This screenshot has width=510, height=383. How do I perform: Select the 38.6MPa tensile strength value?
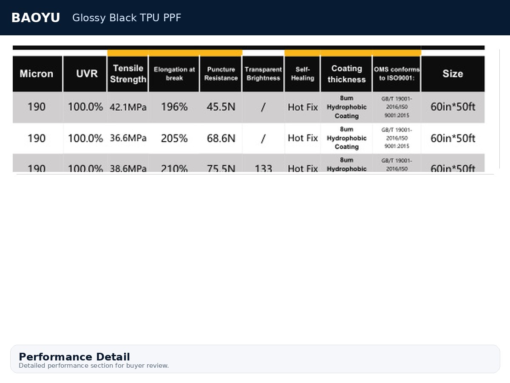coord(128,168)
